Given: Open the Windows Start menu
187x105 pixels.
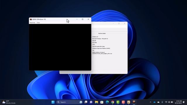Looking at the screenshot, I should 53,102.
